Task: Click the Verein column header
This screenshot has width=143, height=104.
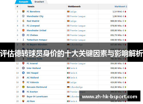Action: click(31, 7)
